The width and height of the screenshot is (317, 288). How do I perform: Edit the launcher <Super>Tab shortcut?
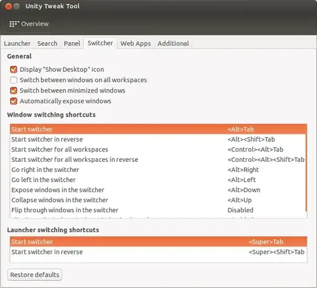pos(266,242)
